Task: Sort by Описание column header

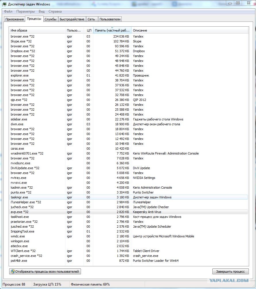Action: tap(190, 30)
